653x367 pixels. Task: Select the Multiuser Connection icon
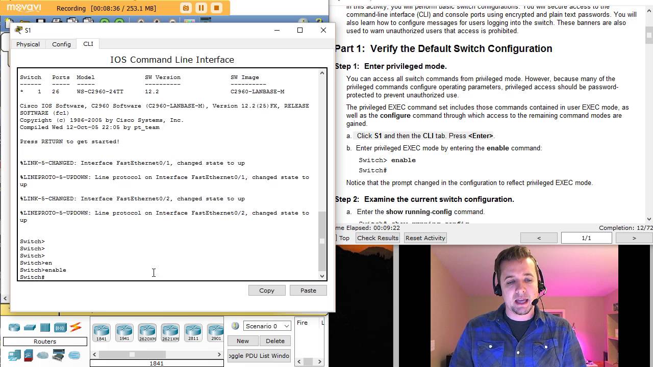pyautogui.click(x=74, y=355)
